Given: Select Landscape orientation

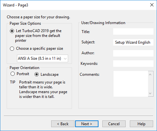Looking at the screenshot, I should coord(36,74).
